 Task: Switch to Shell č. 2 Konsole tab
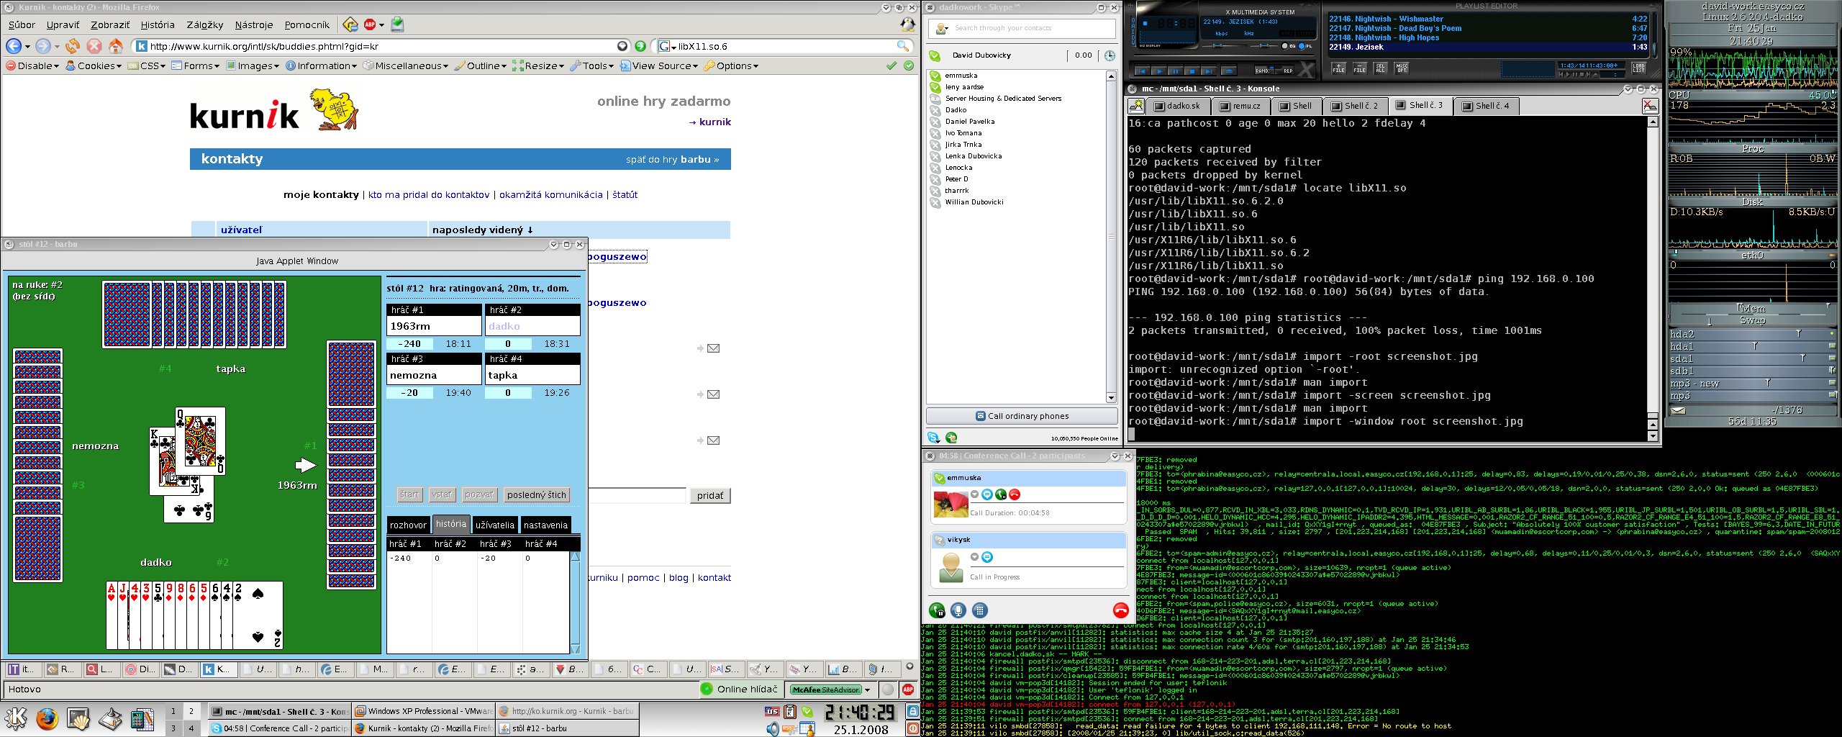[1355, 106]
